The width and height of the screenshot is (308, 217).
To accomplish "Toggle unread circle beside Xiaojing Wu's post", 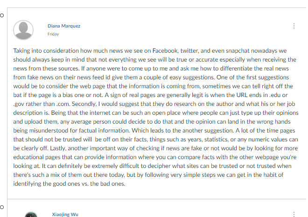I will [x=2, y=207].
